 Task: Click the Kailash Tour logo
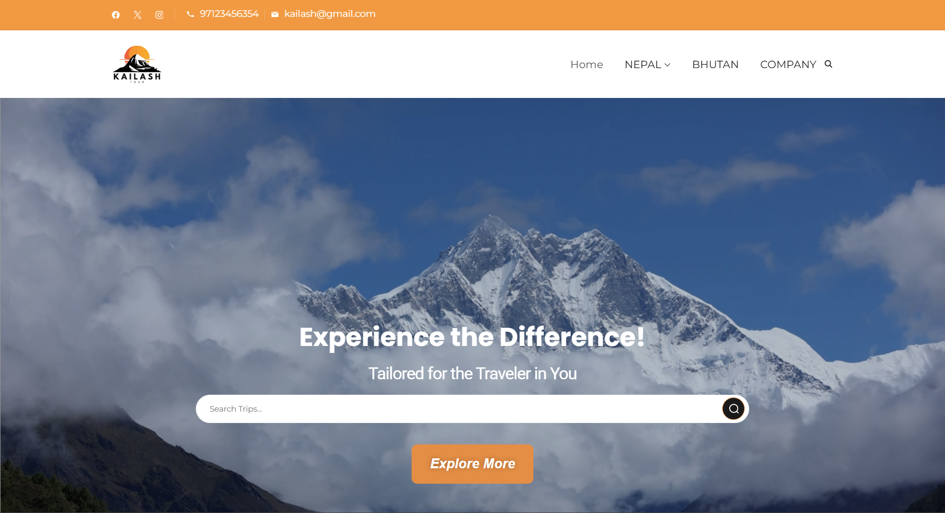137,64
